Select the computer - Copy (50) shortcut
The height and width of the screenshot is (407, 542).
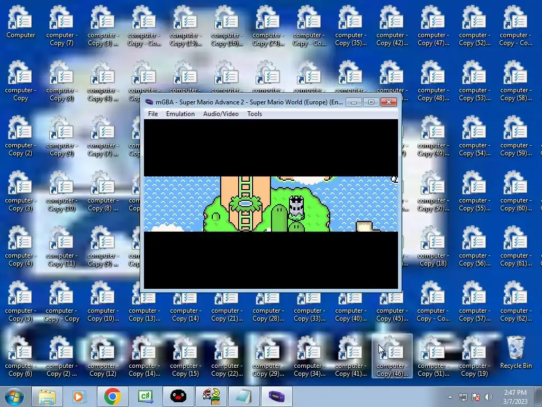pos(433,191)
